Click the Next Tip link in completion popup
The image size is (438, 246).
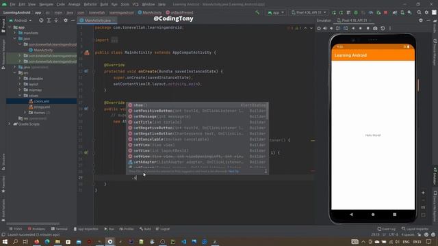(233, 172)
